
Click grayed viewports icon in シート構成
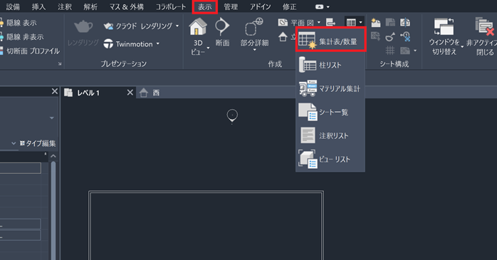pyautogui.click(x=405, y=51)
